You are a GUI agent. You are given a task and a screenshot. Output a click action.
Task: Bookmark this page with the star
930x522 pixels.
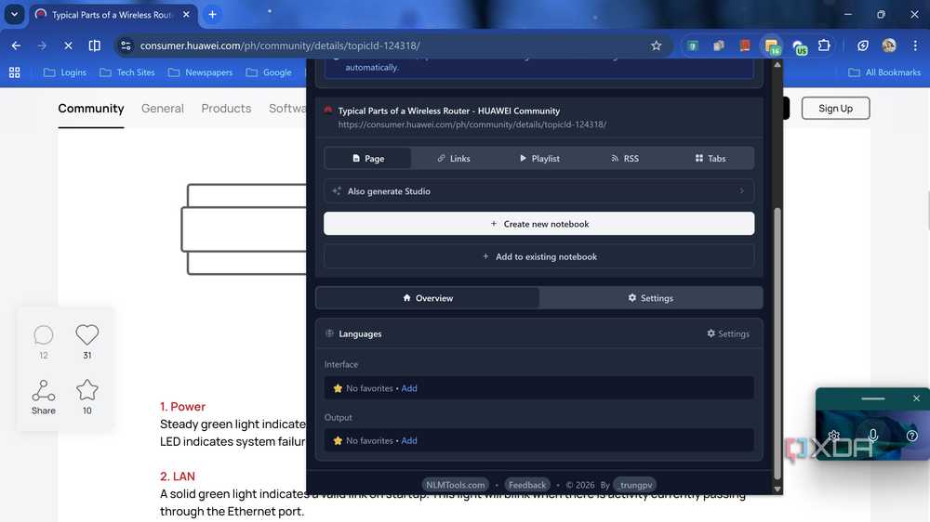656,46
